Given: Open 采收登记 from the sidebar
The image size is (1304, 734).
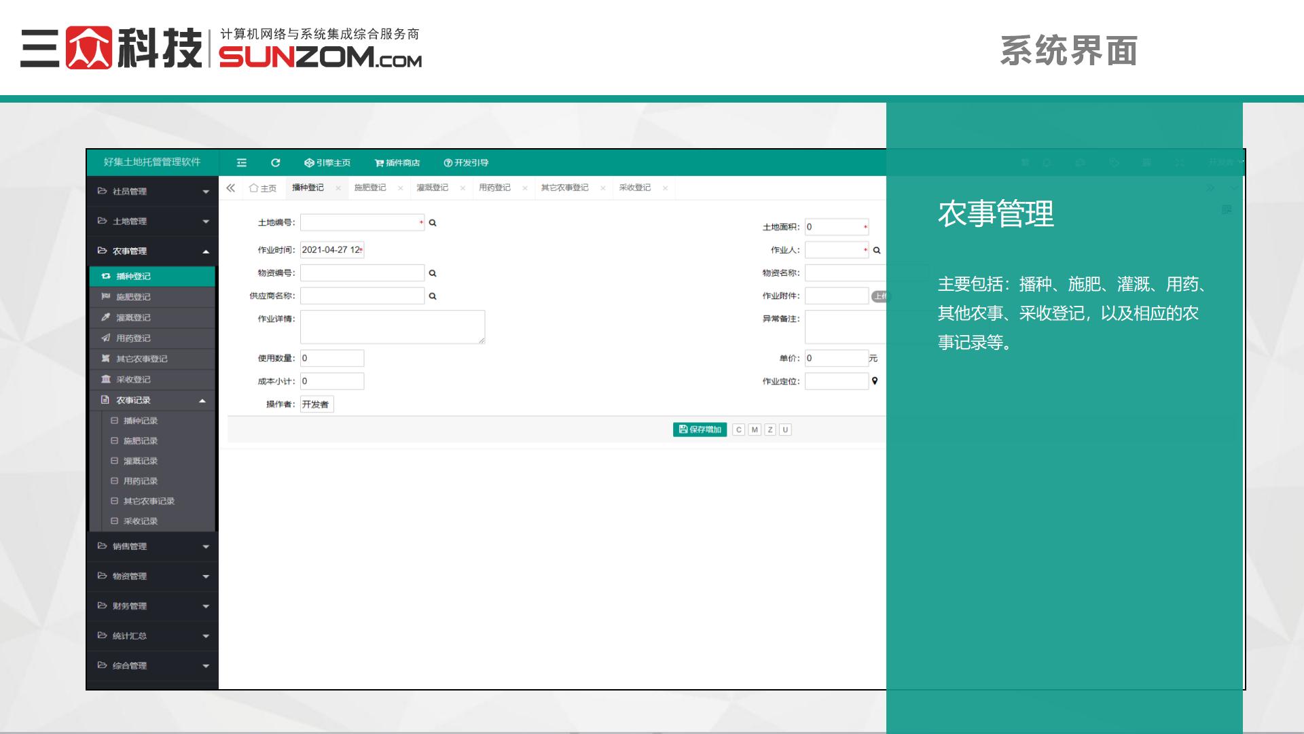Looking at the screenshot, I should 133,379.
